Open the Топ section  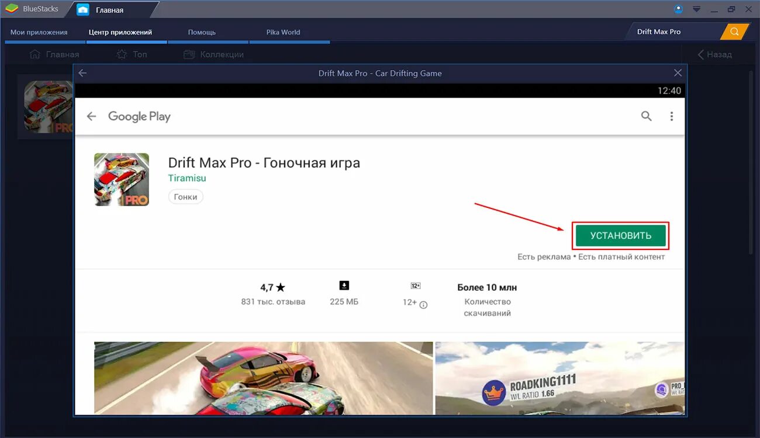pyautogui.click(x=132, y=54)
